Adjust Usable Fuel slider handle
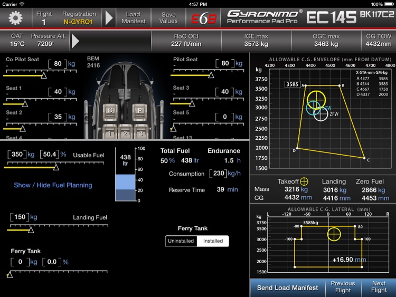The height and width of the screenshot is (297, 396). (56, 167)
